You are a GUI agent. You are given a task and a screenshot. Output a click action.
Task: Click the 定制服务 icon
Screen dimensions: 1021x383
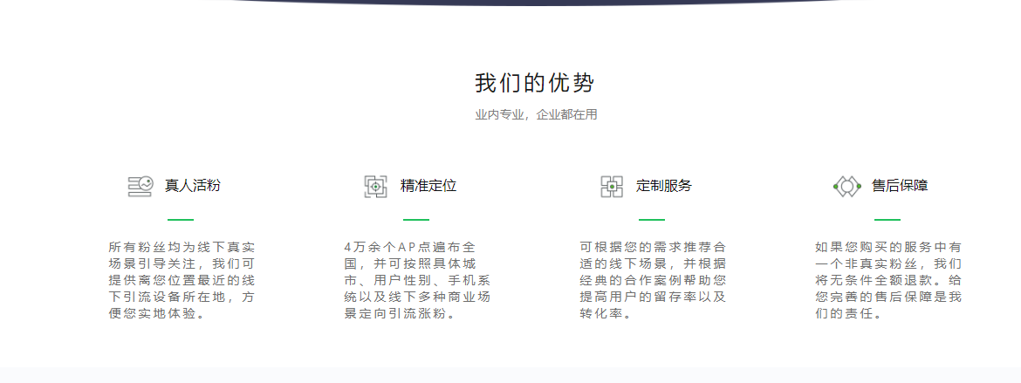pos(612,187)
